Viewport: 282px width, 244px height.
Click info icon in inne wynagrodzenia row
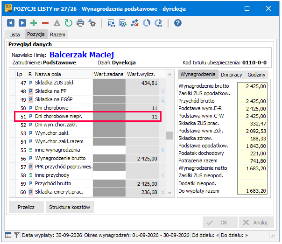tap(163, 150)
